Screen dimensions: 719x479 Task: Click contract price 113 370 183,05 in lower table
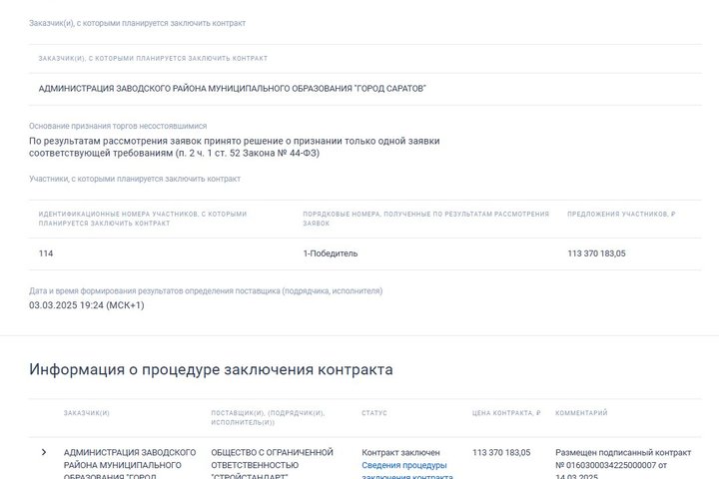501,452
